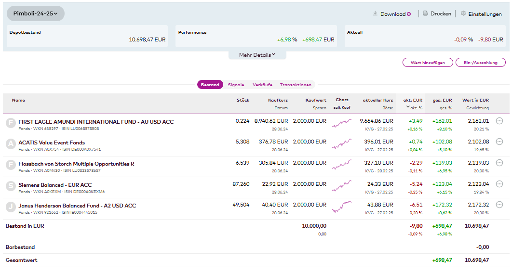
Task: Open Einstellungen via the gear icon
Action: click(463, 14)
